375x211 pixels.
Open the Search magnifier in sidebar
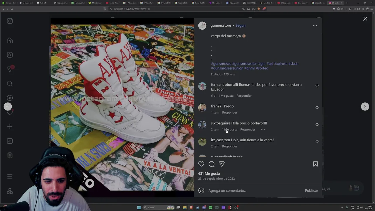pos(10,84)
